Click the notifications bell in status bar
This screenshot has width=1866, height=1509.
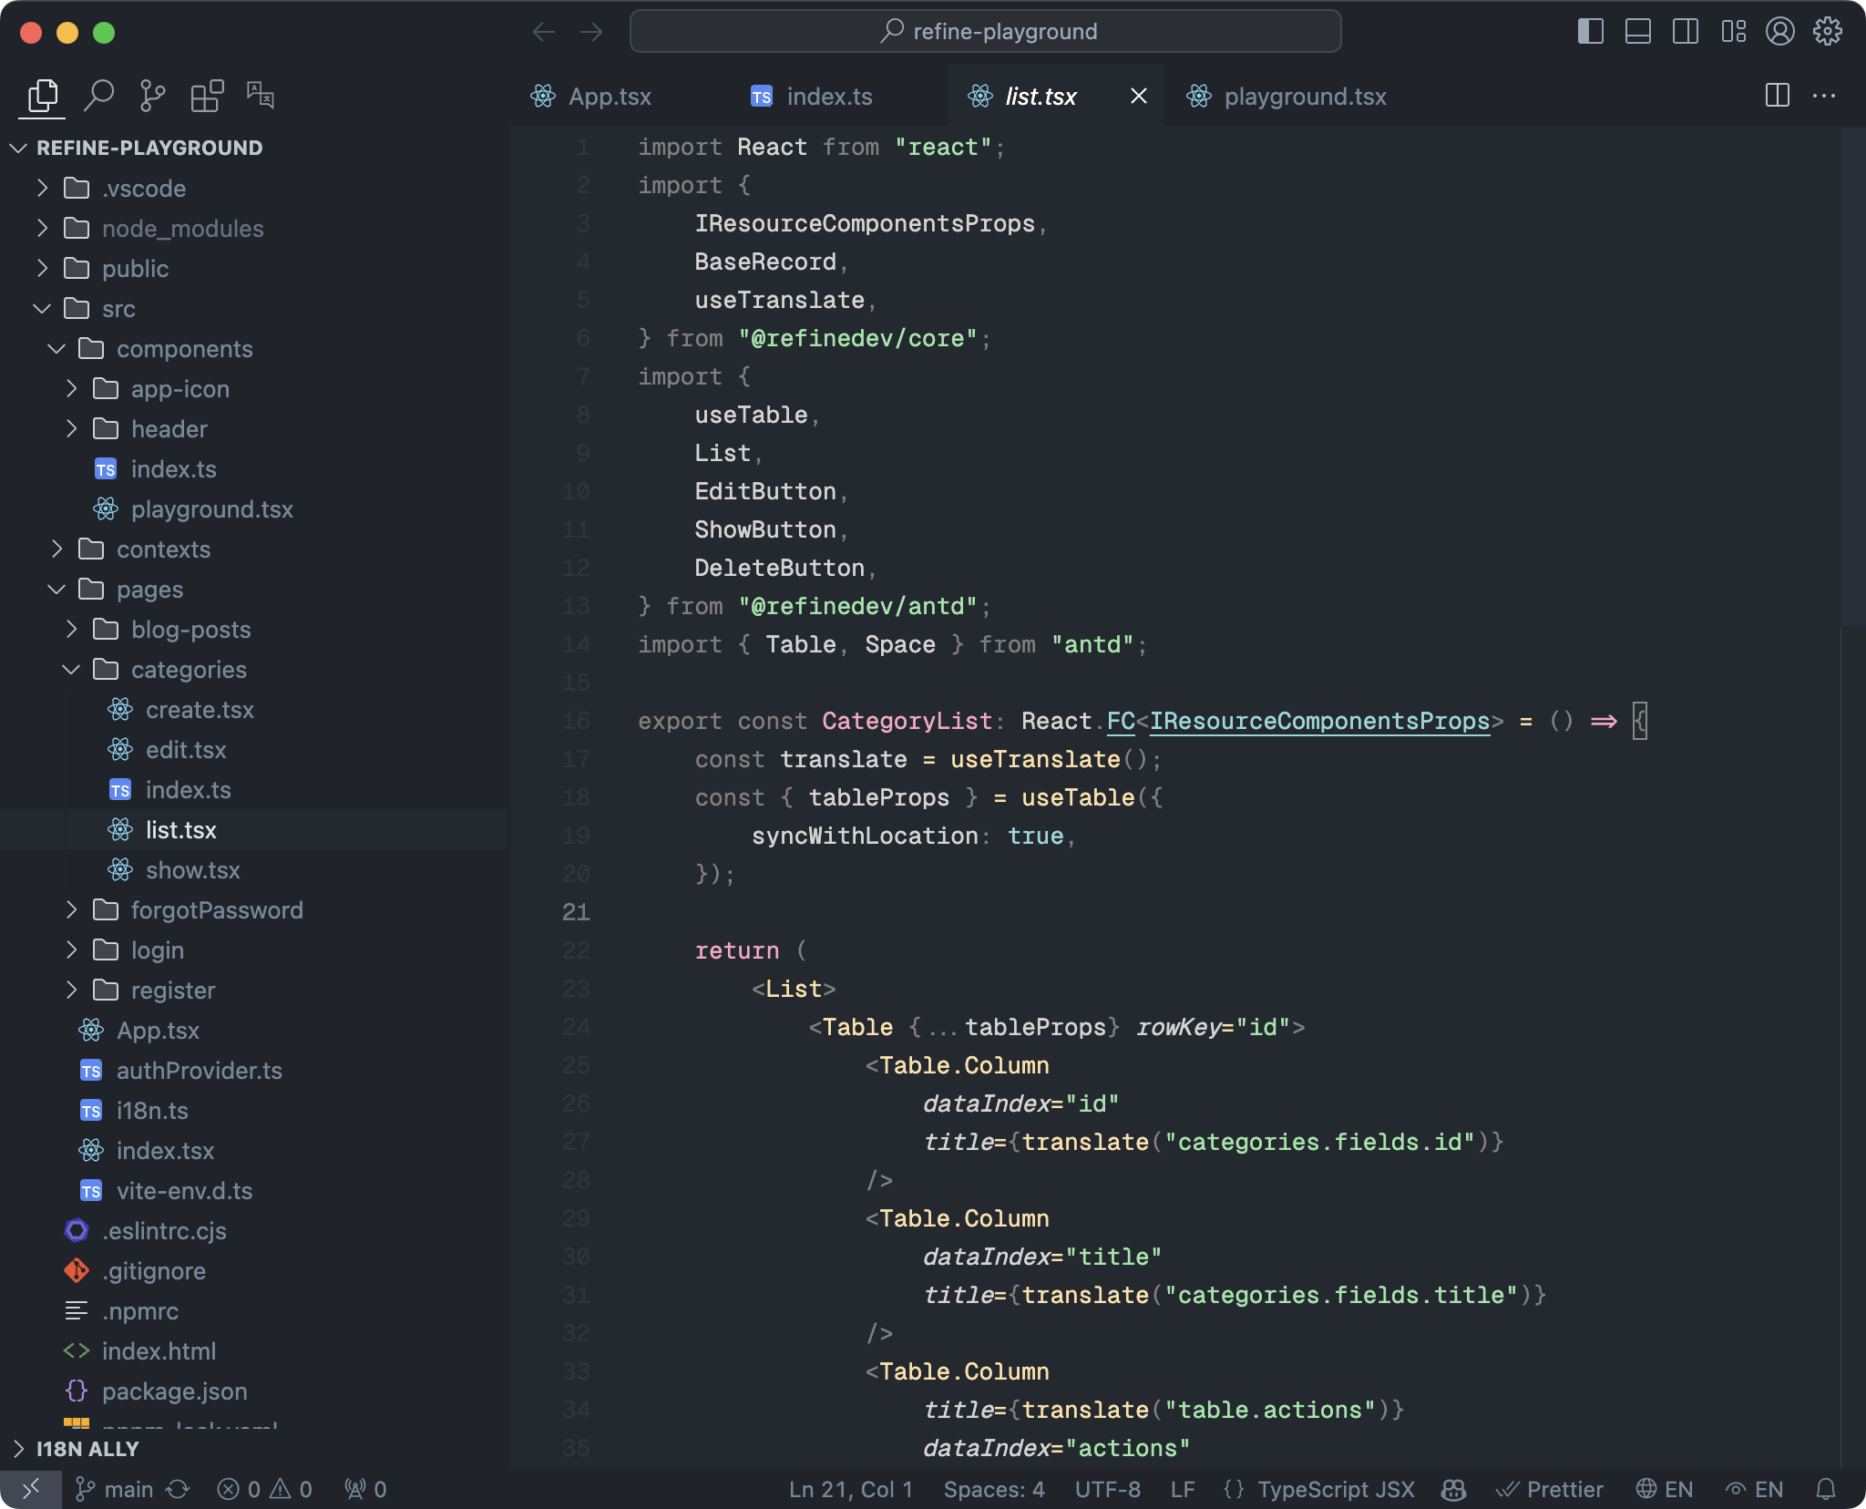pos(1825,1489)
